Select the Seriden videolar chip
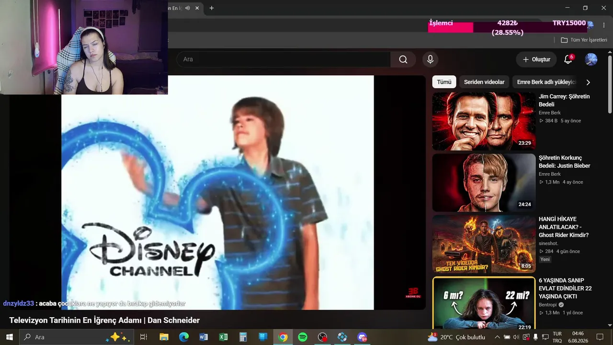613x345 pixels. (x=484, y=82)
